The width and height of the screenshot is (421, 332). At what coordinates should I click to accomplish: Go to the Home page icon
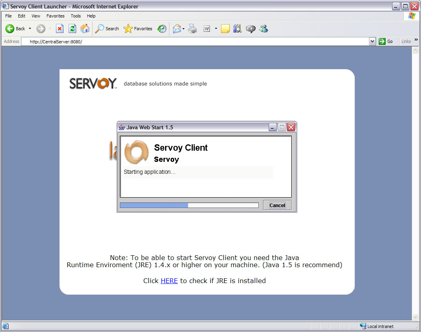pyautogui.click(x=85, y=29)
